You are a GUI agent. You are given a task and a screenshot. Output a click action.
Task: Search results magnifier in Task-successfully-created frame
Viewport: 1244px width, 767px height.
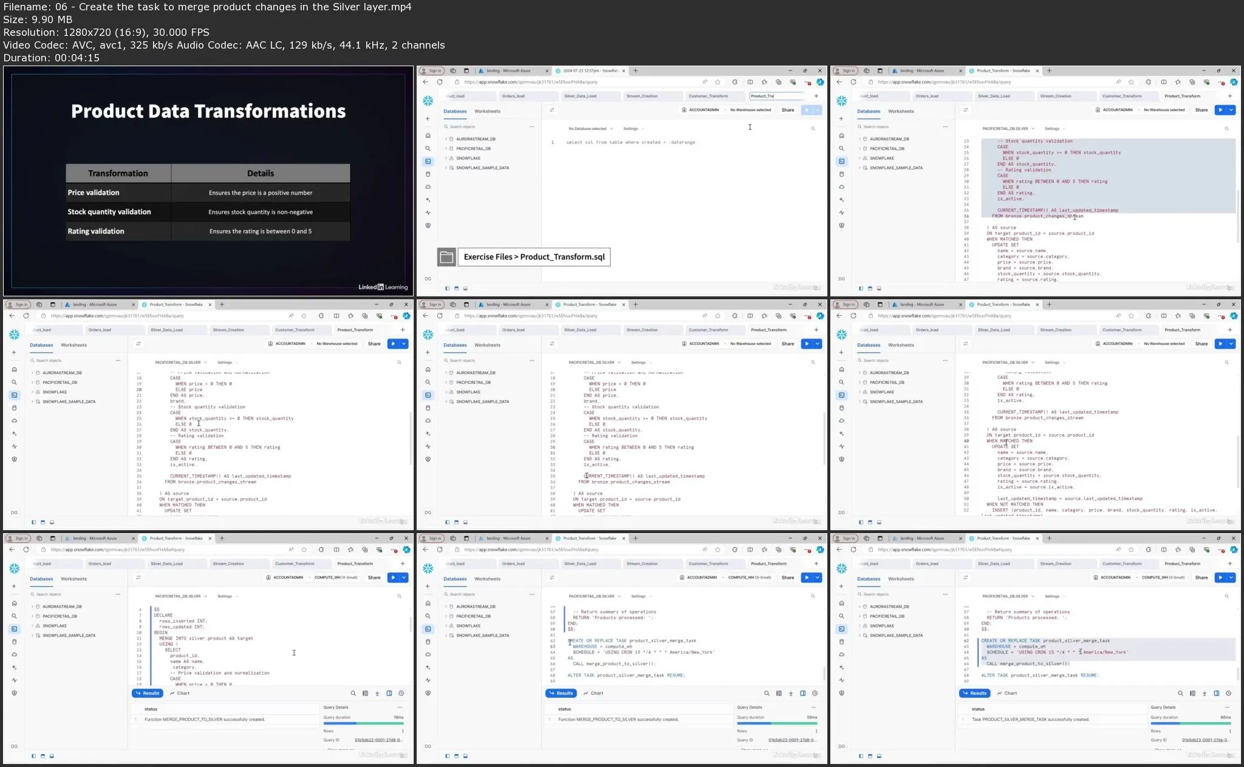(1180, 693)
